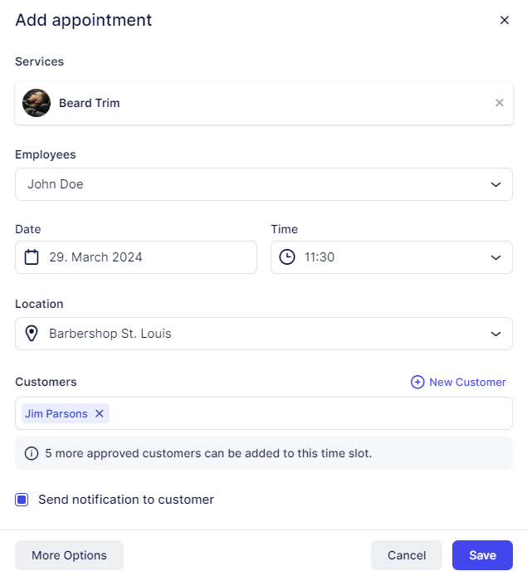The height and width of the screenshot is (576, 527).
Task: Close the Add appointment dialog
Action: pyautogui.click(x=504, y=21)
